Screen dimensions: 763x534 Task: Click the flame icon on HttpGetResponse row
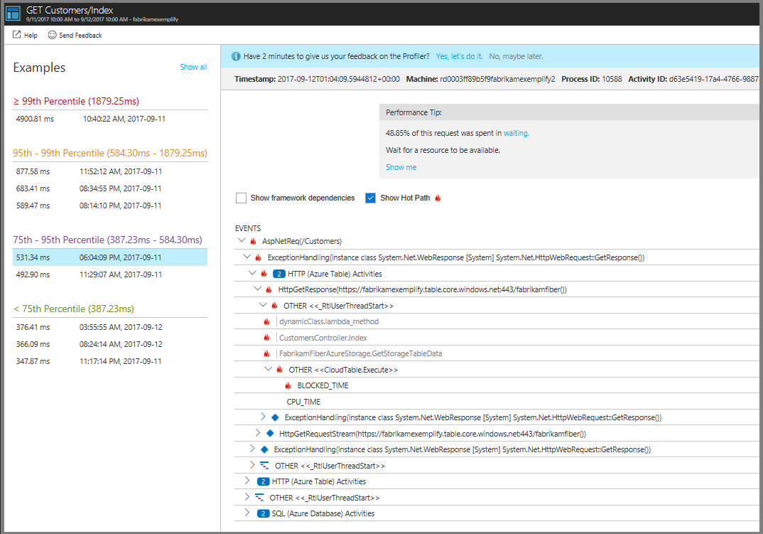point(269,289)
